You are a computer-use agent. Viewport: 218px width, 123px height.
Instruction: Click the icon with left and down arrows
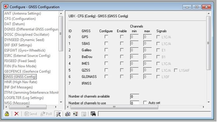click(x=76, y=114)
